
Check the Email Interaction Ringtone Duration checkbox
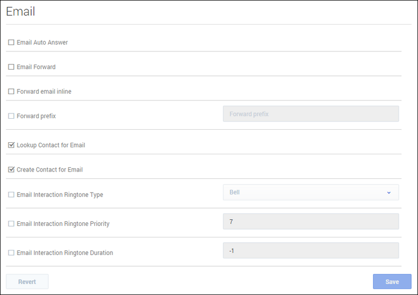(x=11, y=253)
